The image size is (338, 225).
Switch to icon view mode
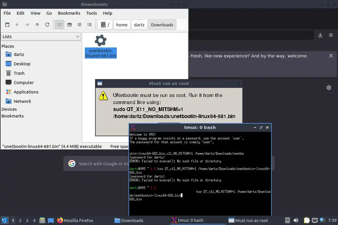click(60, 25)
